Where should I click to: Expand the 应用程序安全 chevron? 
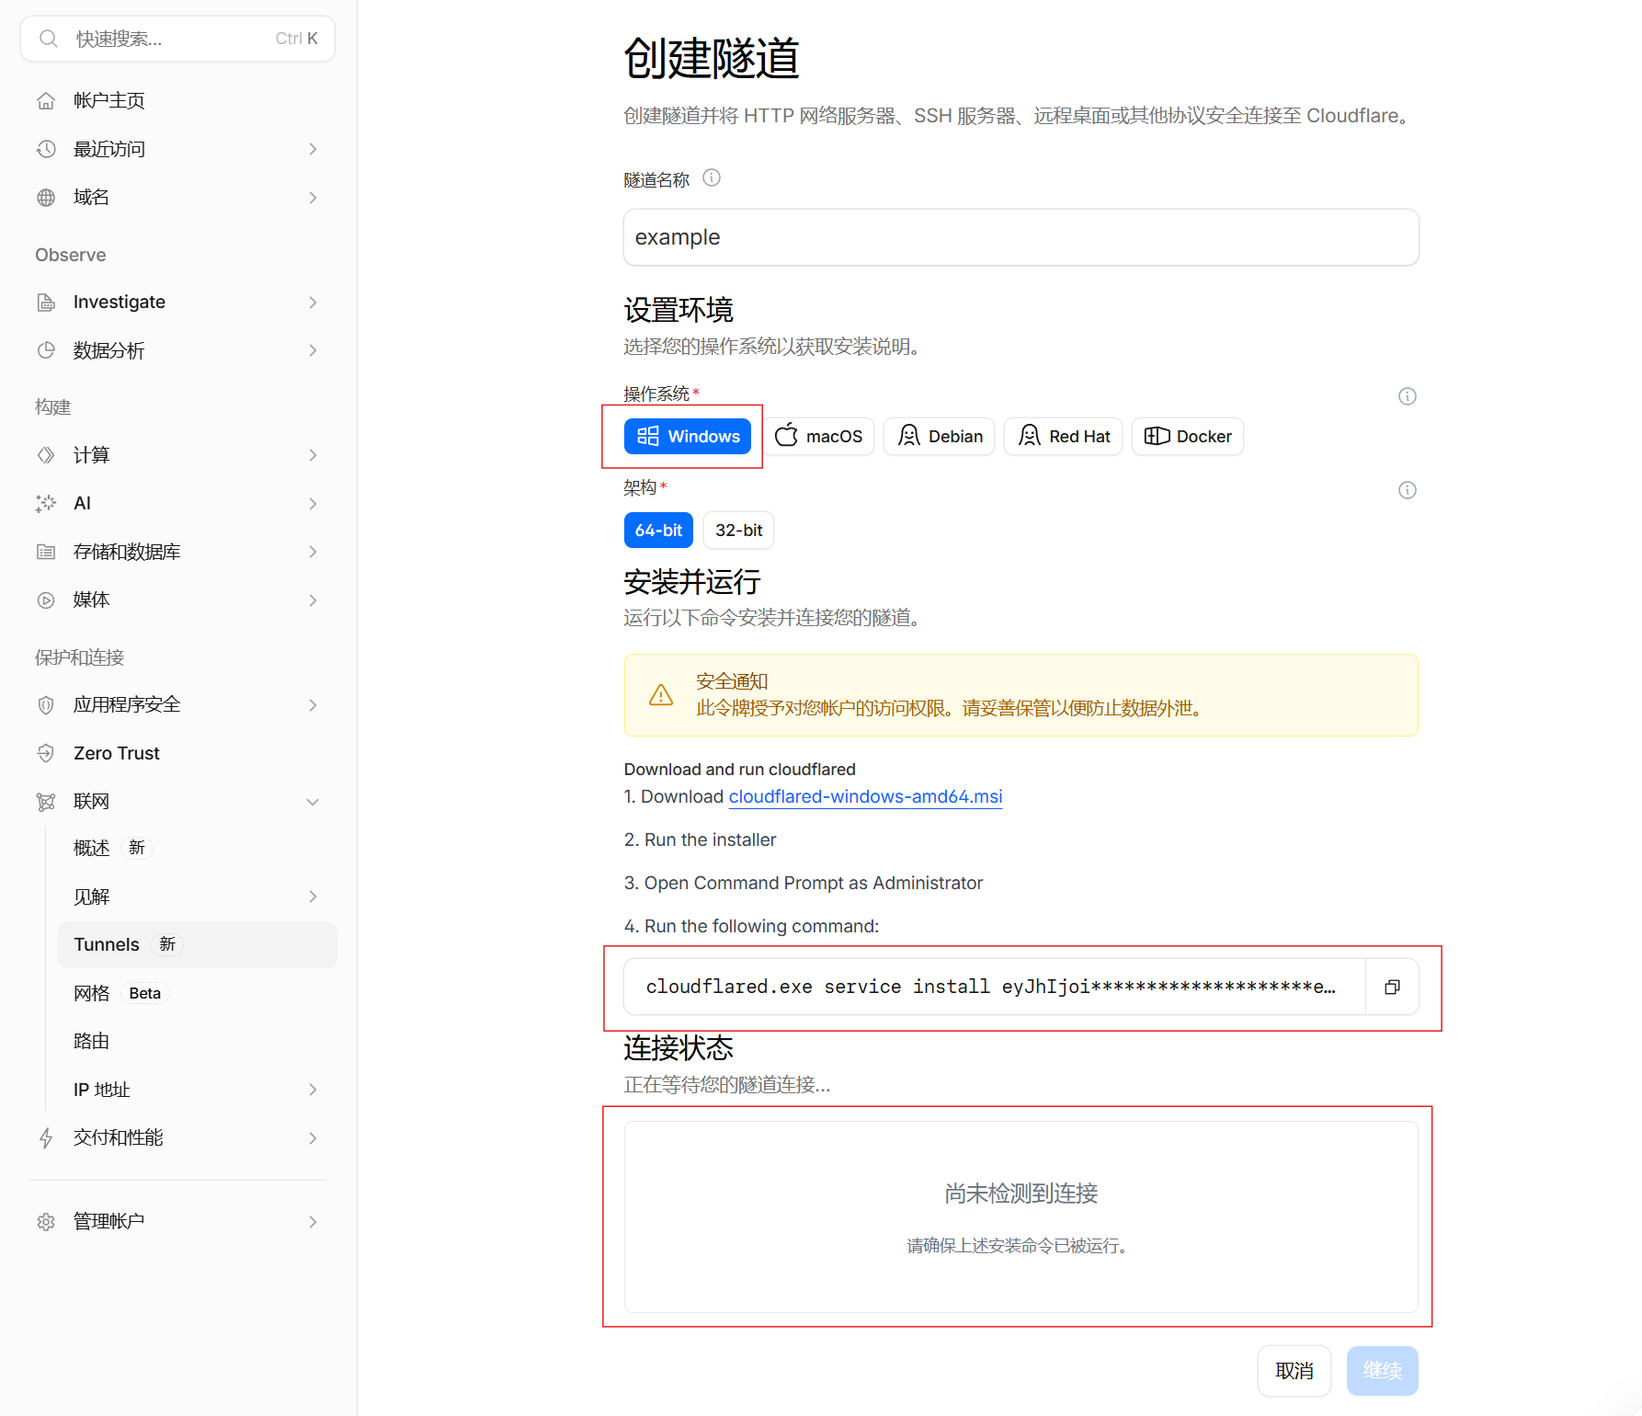coord(313,705)
